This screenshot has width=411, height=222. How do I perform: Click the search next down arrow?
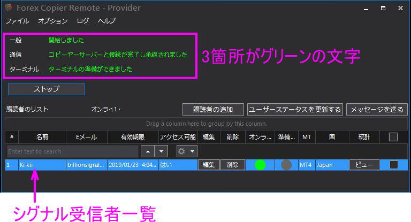tap(162, 151)
